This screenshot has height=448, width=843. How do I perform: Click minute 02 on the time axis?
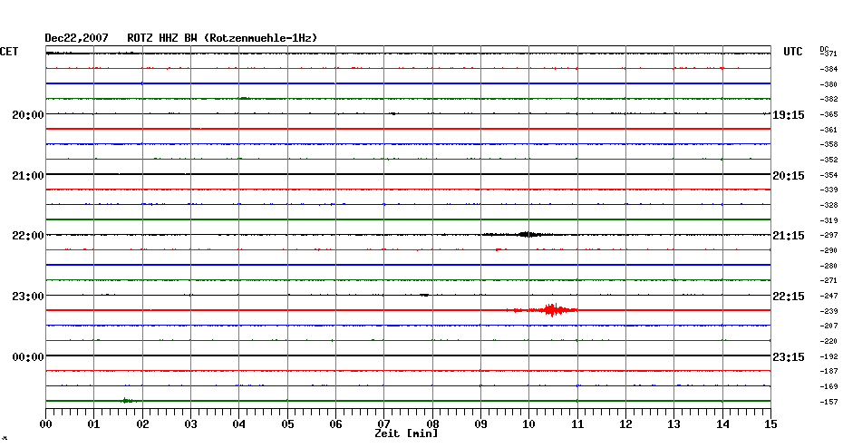coord(142,424)
